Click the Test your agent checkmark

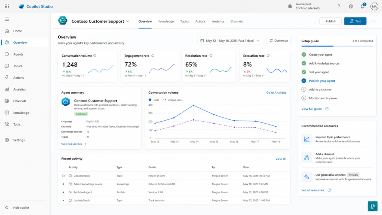304,72
